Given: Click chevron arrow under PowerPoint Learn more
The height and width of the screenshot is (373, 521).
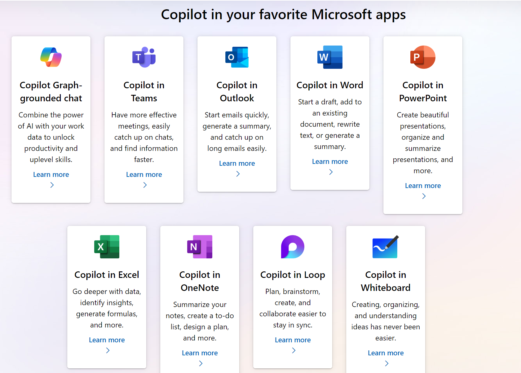Looking at the screenshot, I should [424, 196].
